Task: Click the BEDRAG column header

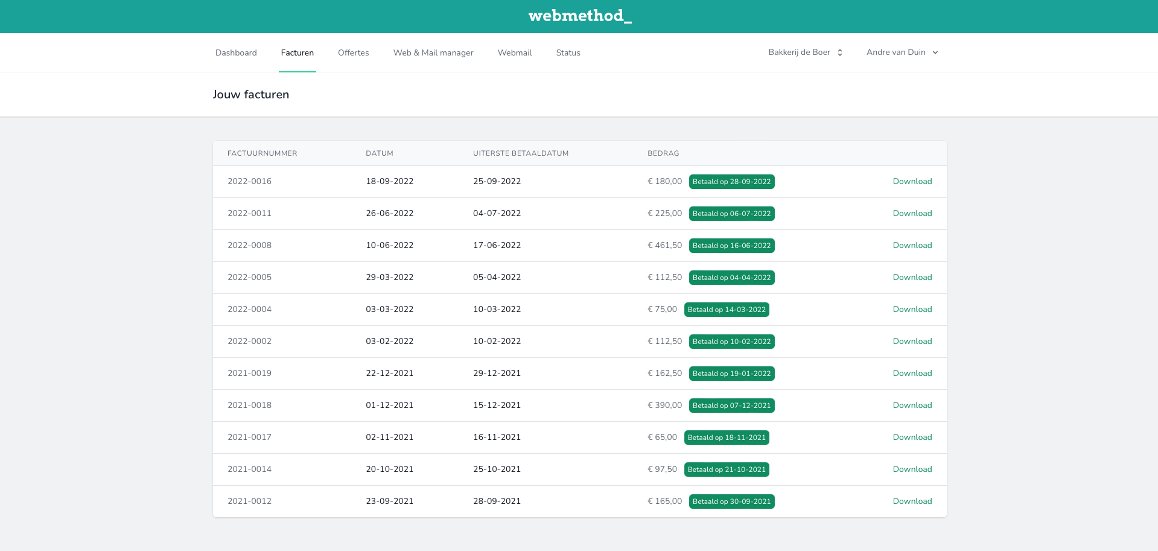Action: click(663, 153)
